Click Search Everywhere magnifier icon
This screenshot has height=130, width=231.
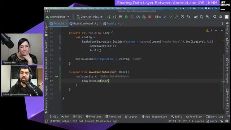point(215,17)
